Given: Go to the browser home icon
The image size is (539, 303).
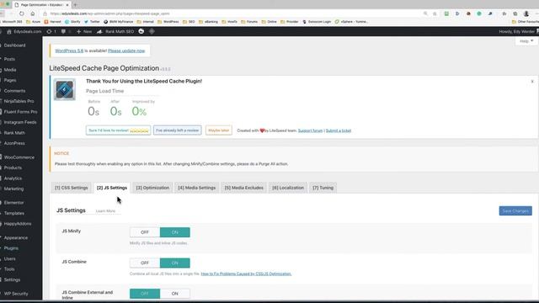Looking at the screenshot, I should pyautogui.click(x=33, y=13).
